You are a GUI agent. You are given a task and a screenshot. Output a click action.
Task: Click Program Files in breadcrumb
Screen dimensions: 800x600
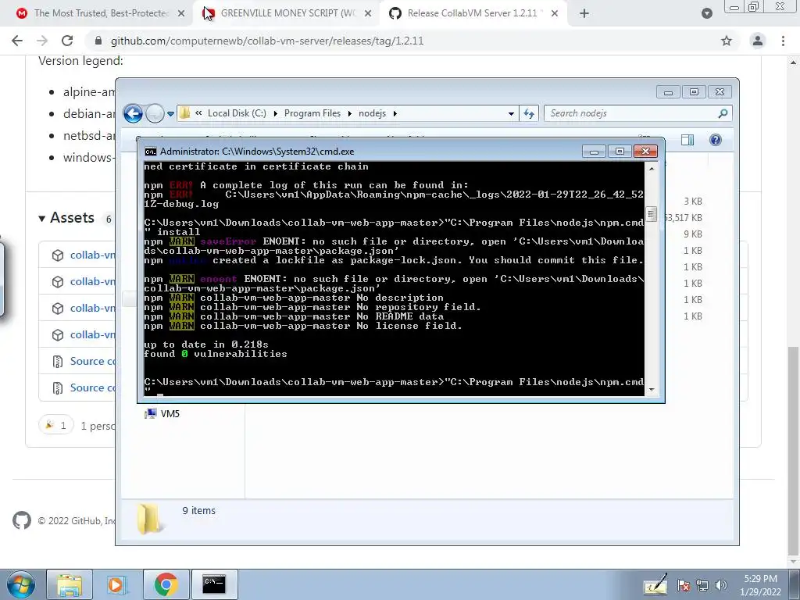point(312,113)
